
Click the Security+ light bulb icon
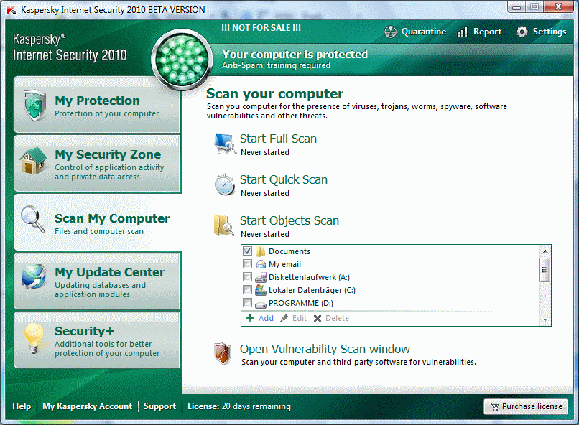34,338
